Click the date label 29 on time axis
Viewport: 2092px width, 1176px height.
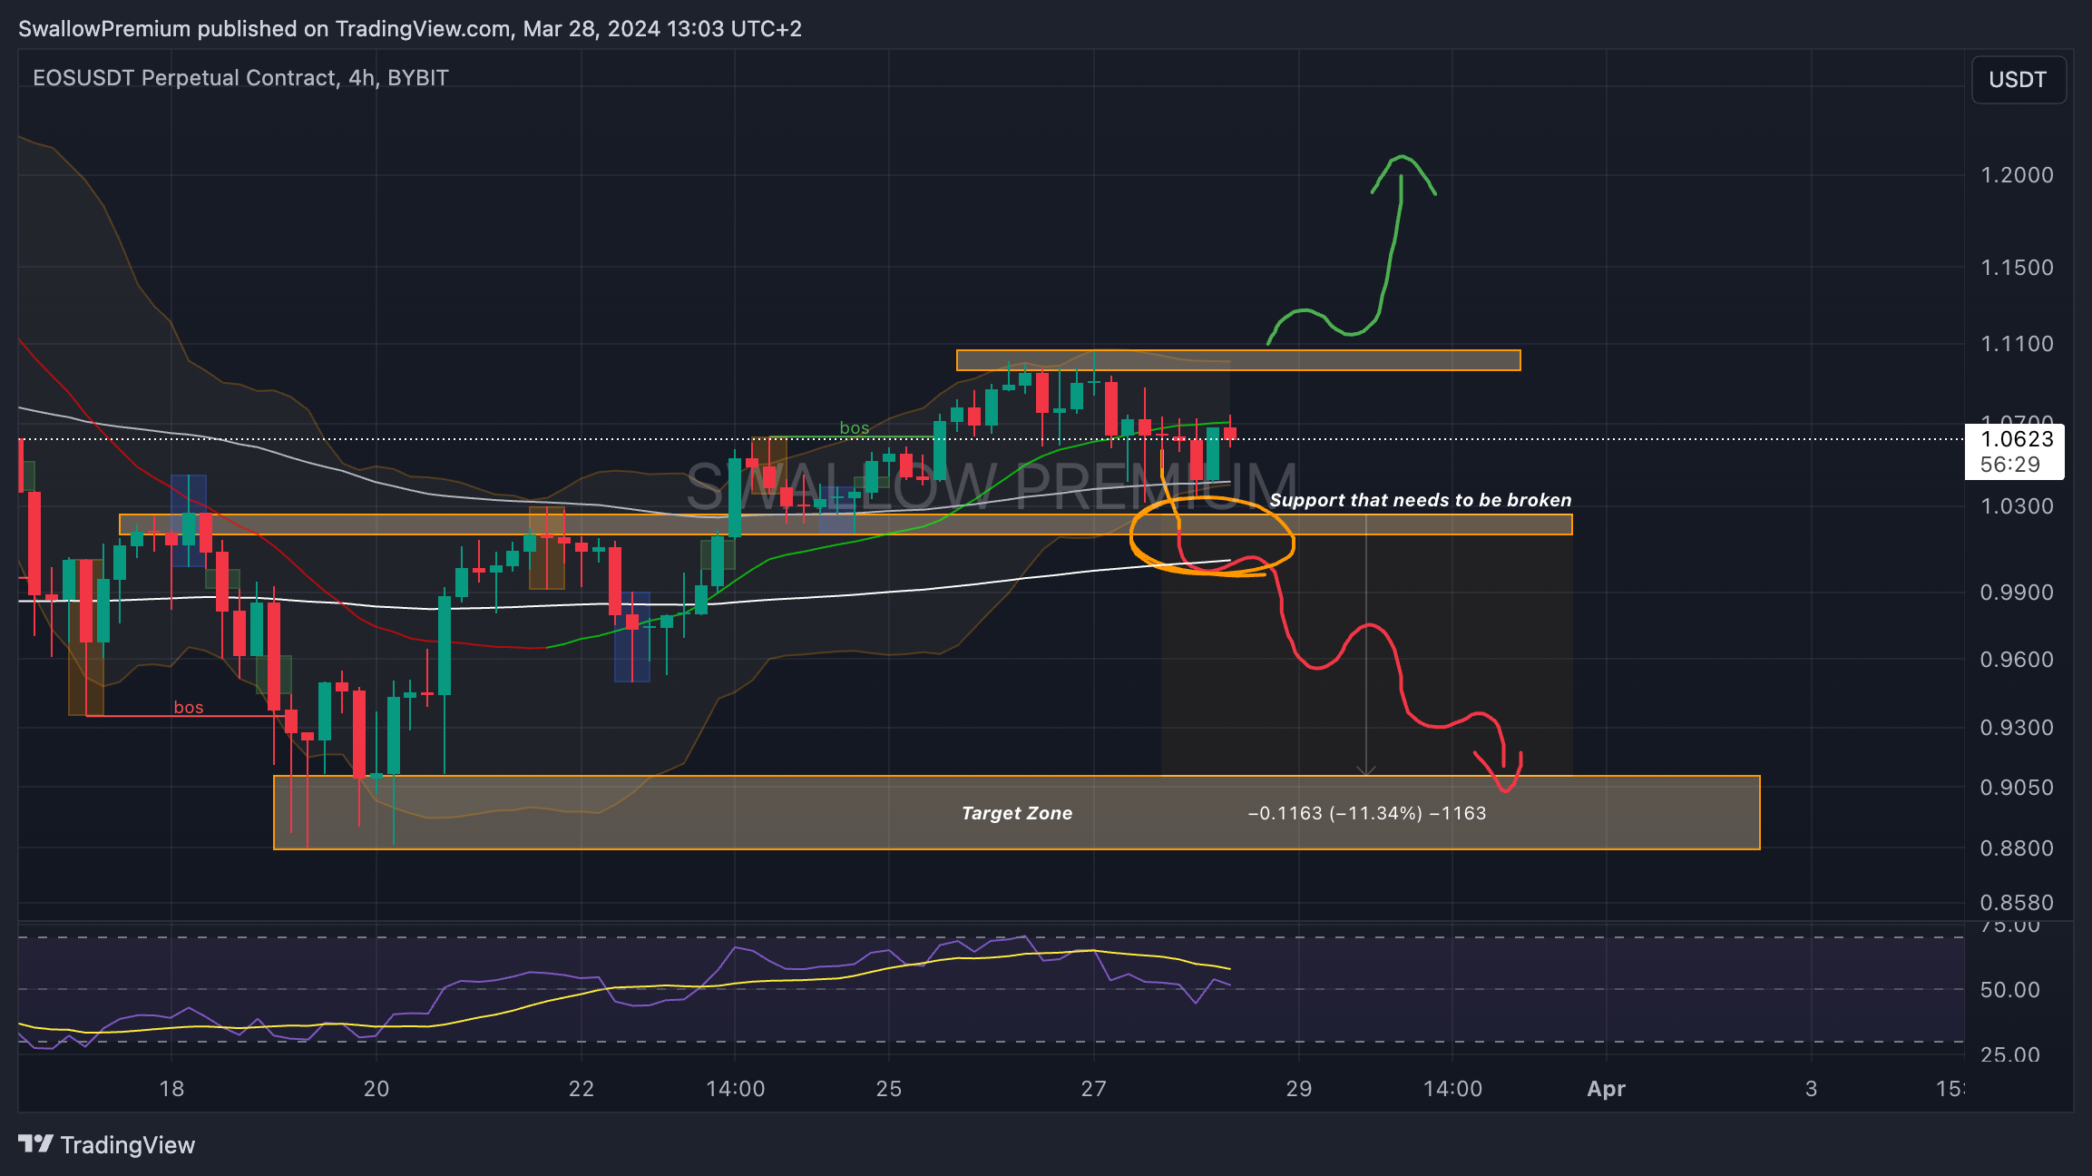point(1299,1089)
